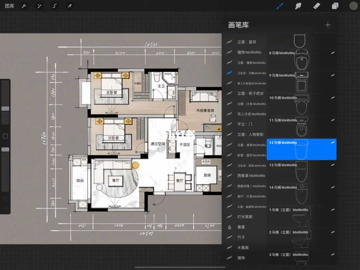360x270 pixels.
Task: Open the active color circle
Action: (353, 6)
